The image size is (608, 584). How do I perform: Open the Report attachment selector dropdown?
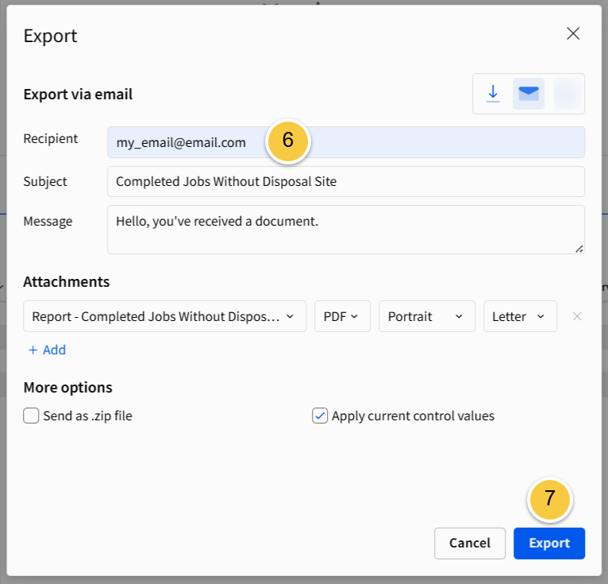[x=165, y=316]
